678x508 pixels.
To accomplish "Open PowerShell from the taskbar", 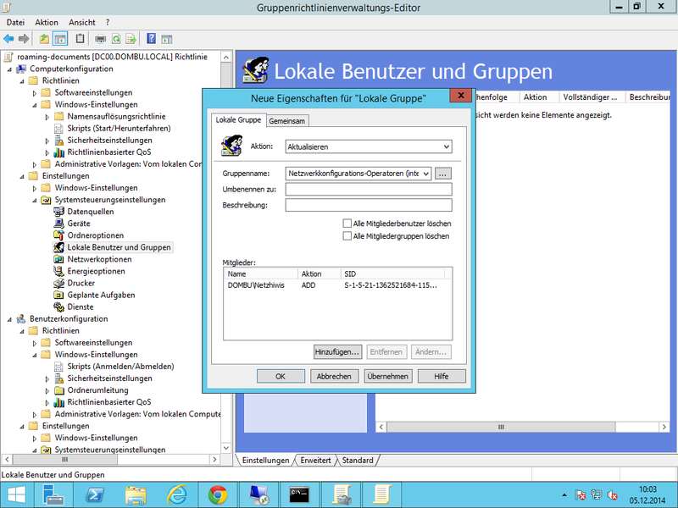I will click(x=96, y=494).
